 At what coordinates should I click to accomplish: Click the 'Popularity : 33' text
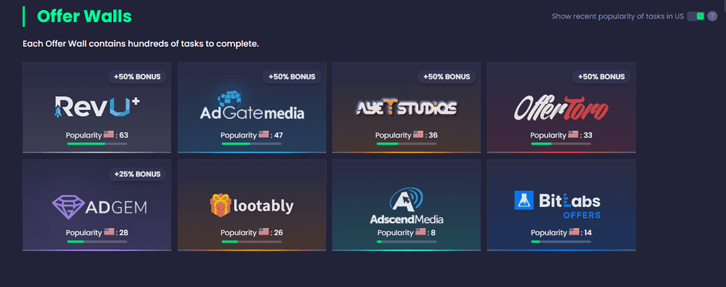click(562, 135)
